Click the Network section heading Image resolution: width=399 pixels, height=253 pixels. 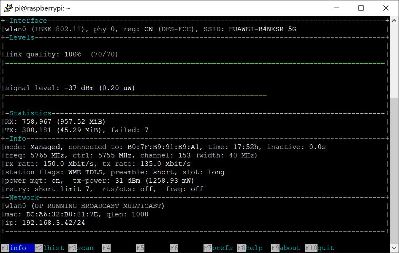24,197
